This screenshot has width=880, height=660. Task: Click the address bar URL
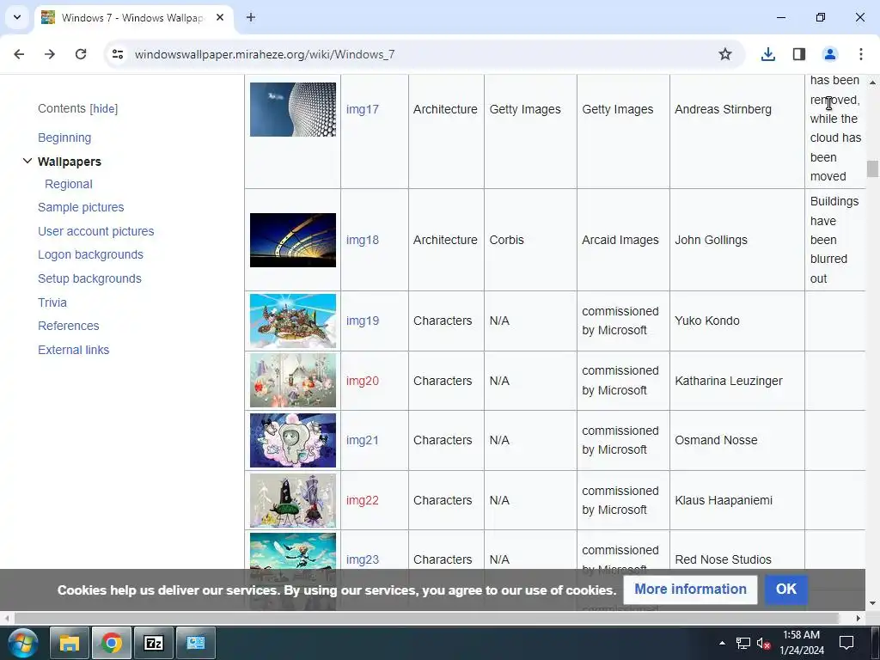(x=265, y=54)
